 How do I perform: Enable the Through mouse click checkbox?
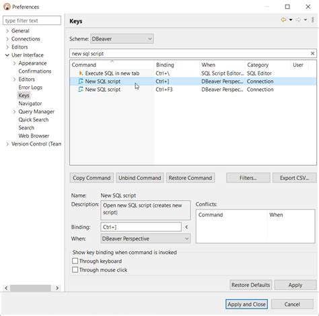click(x=75, y=270)
